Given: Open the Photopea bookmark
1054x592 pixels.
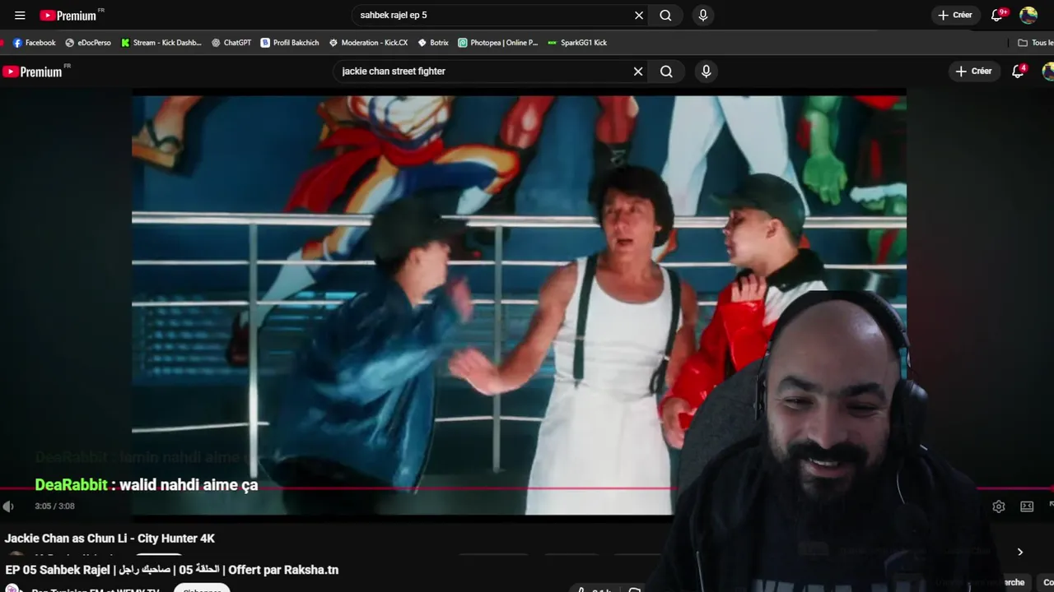Looking at the screenshot, I should [x=498, y=43].
